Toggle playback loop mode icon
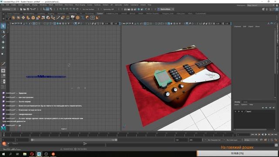 click(x=261, y=140)
